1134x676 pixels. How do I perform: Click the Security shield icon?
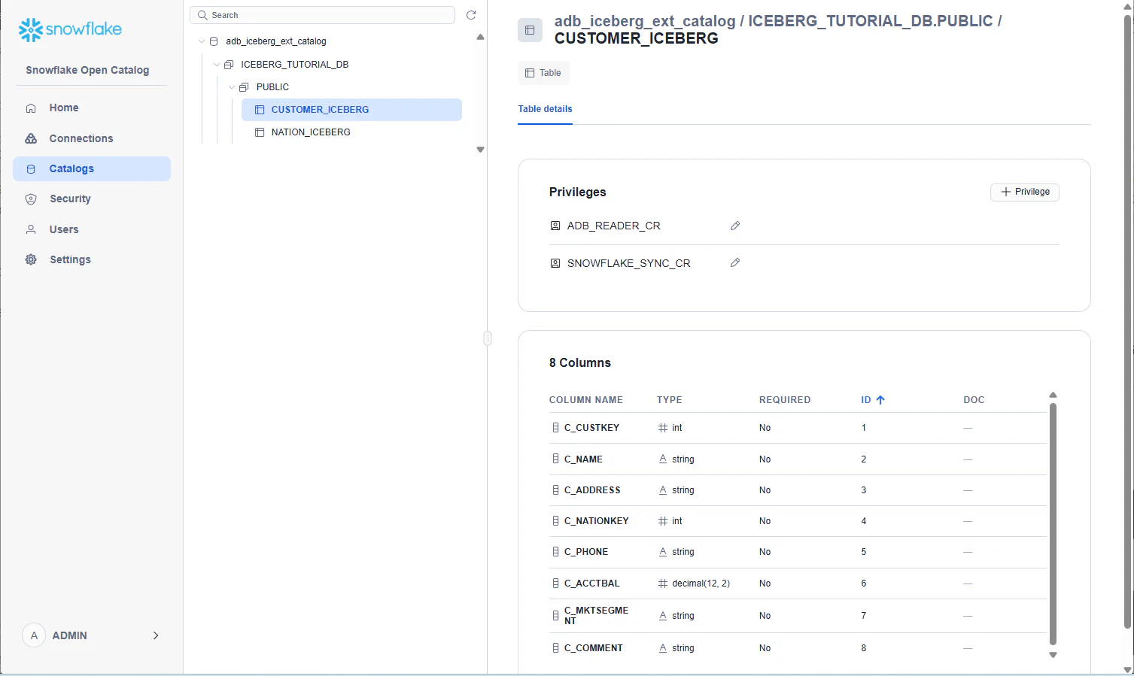[31, 199]
